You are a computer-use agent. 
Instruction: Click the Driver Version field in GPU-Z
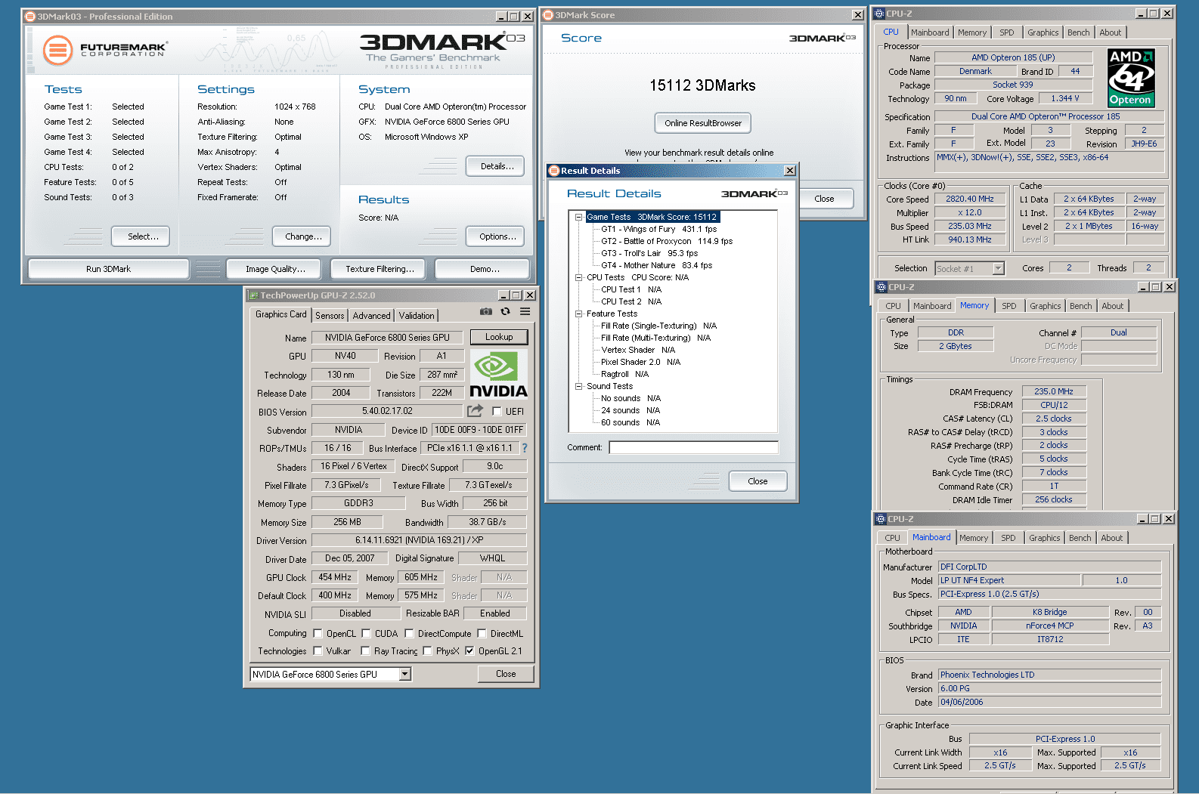point(420,540)
